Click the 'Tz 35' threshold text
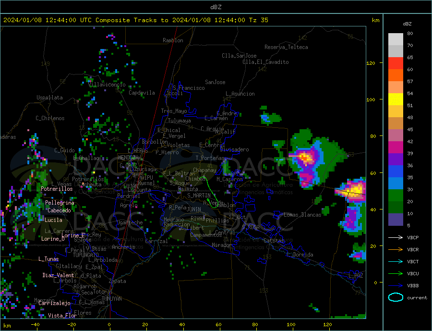432x331 pixels. 258,20
